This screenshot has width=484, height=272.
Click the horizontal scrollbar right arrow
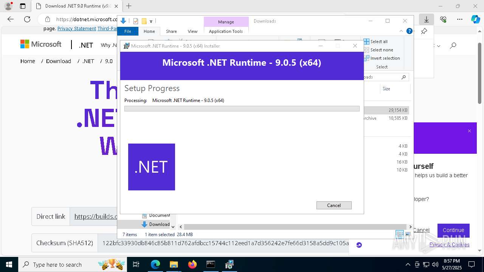tap(410, 227)
